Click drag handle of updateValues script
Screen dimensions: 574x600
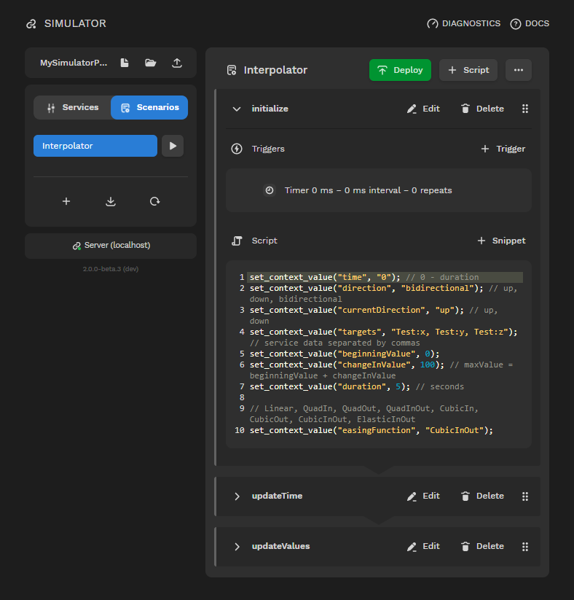click(x=525, y=546)
